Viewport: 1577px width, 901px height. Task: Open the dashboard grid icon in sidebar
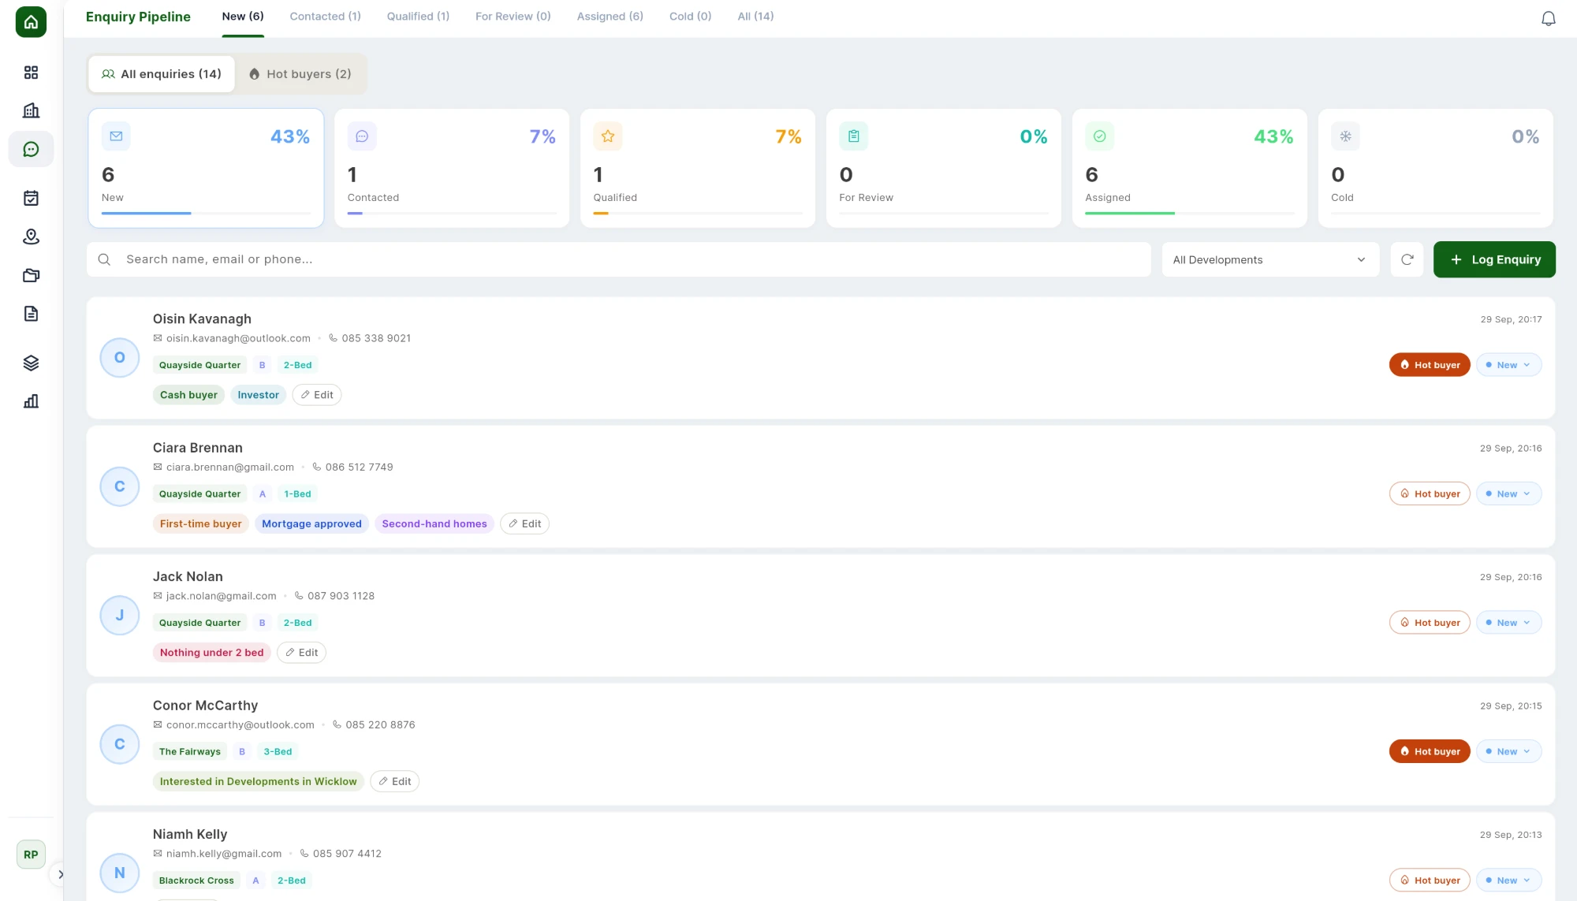click(x=31, y=73)
